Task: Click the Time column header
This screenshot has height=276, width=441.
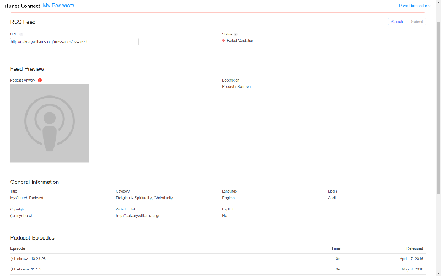Action: (336, 248)
